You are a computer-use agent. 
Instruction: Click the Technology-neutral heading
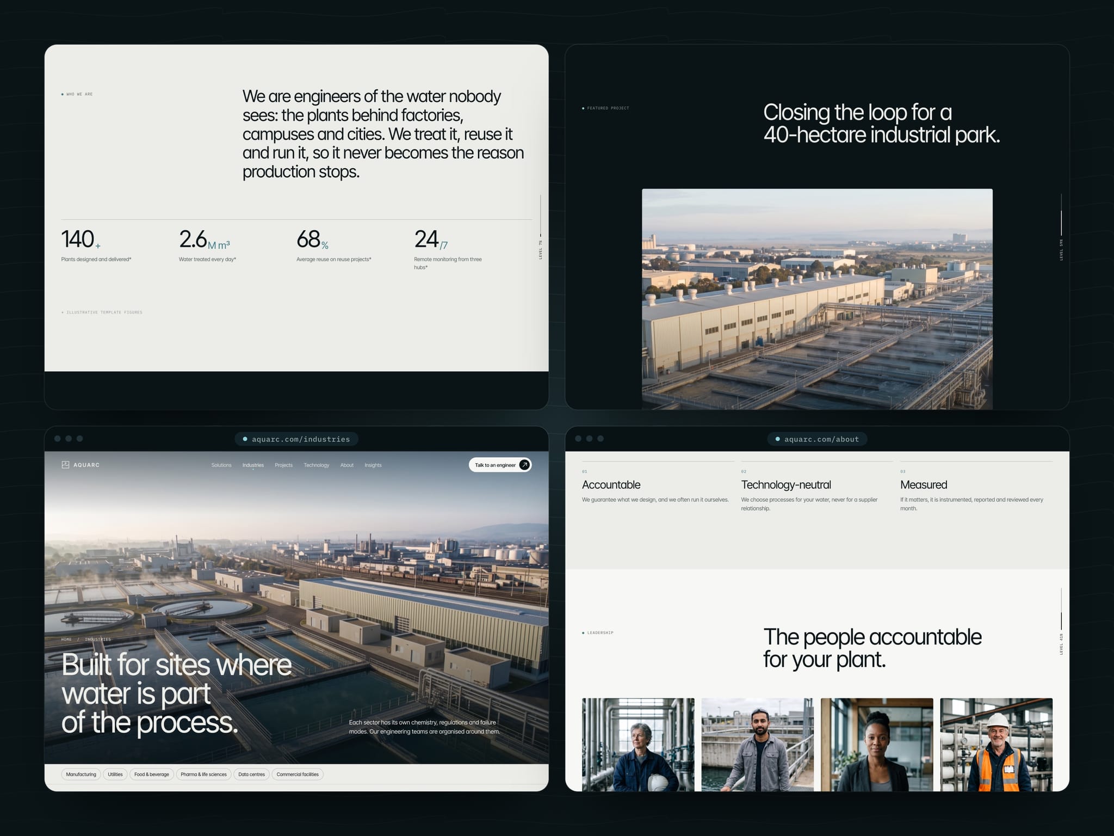coord(786,485)
